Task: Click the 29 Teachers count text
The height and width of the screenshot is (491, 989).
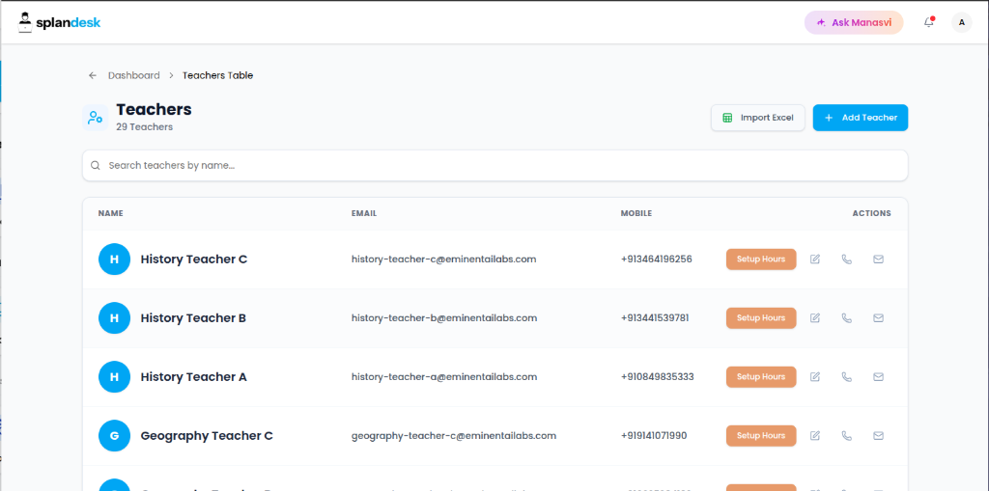Action: click(145, 126)
